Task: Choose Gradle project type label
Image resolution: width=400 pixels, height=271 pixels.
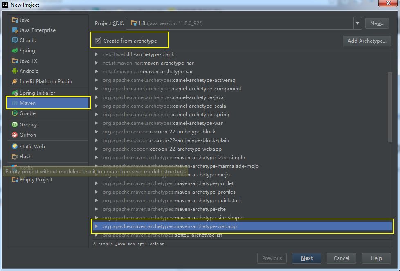Action: click(27, 113)
